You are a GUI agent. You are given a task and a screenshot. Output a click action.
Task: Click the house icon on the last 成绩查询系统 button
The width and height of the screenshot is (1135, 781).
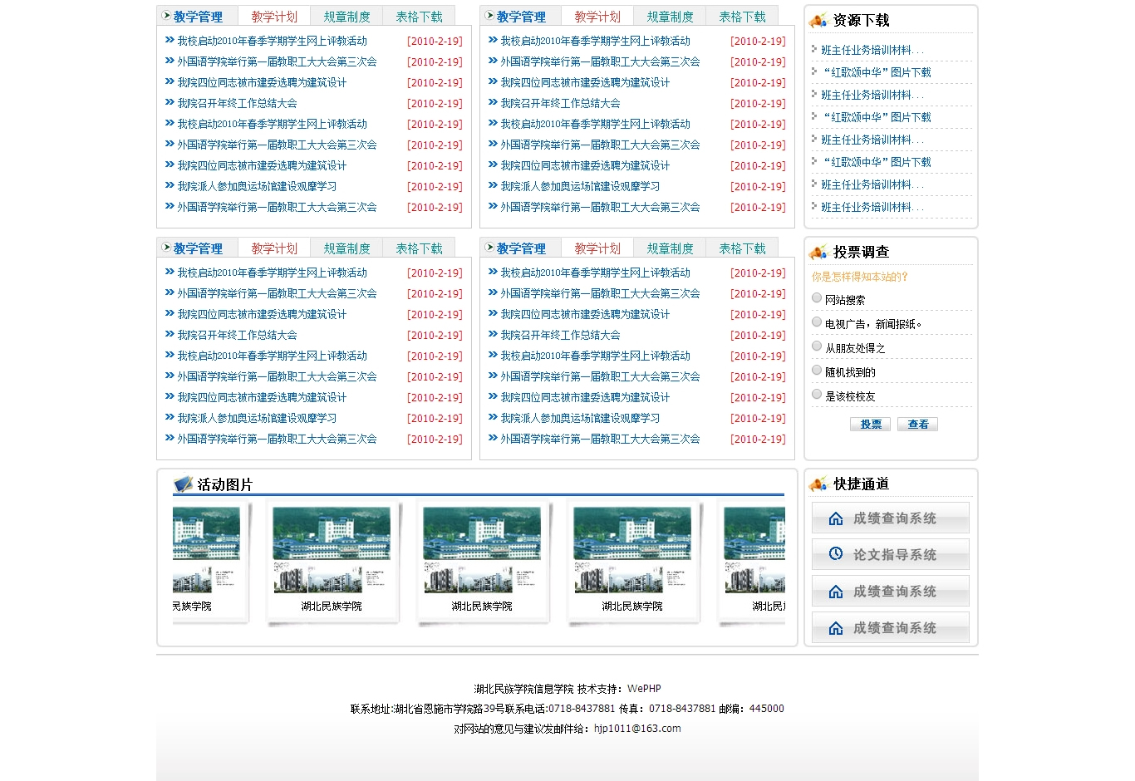[x=836, y=628]
